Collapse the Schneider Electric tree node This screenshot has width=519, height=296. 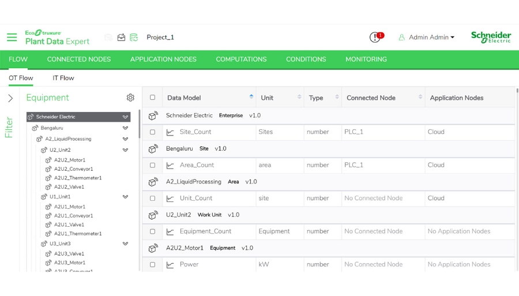[x=125, y=117]
